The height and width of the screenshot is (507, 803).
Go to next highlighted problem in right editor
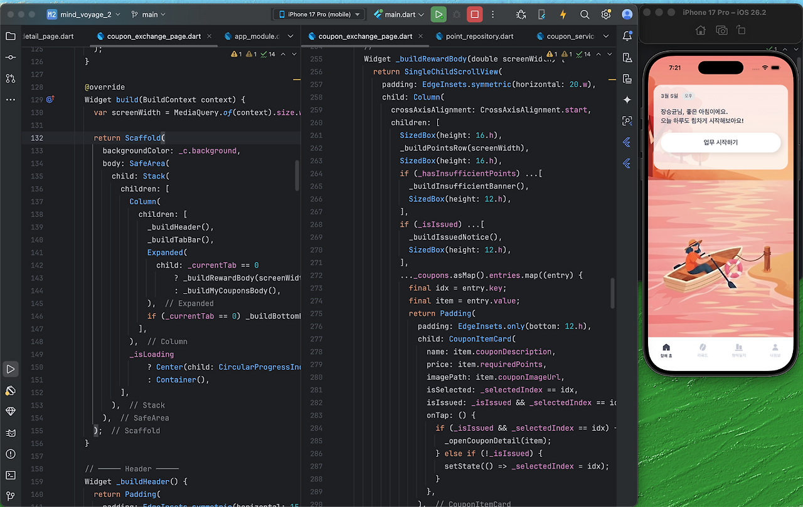609,55
